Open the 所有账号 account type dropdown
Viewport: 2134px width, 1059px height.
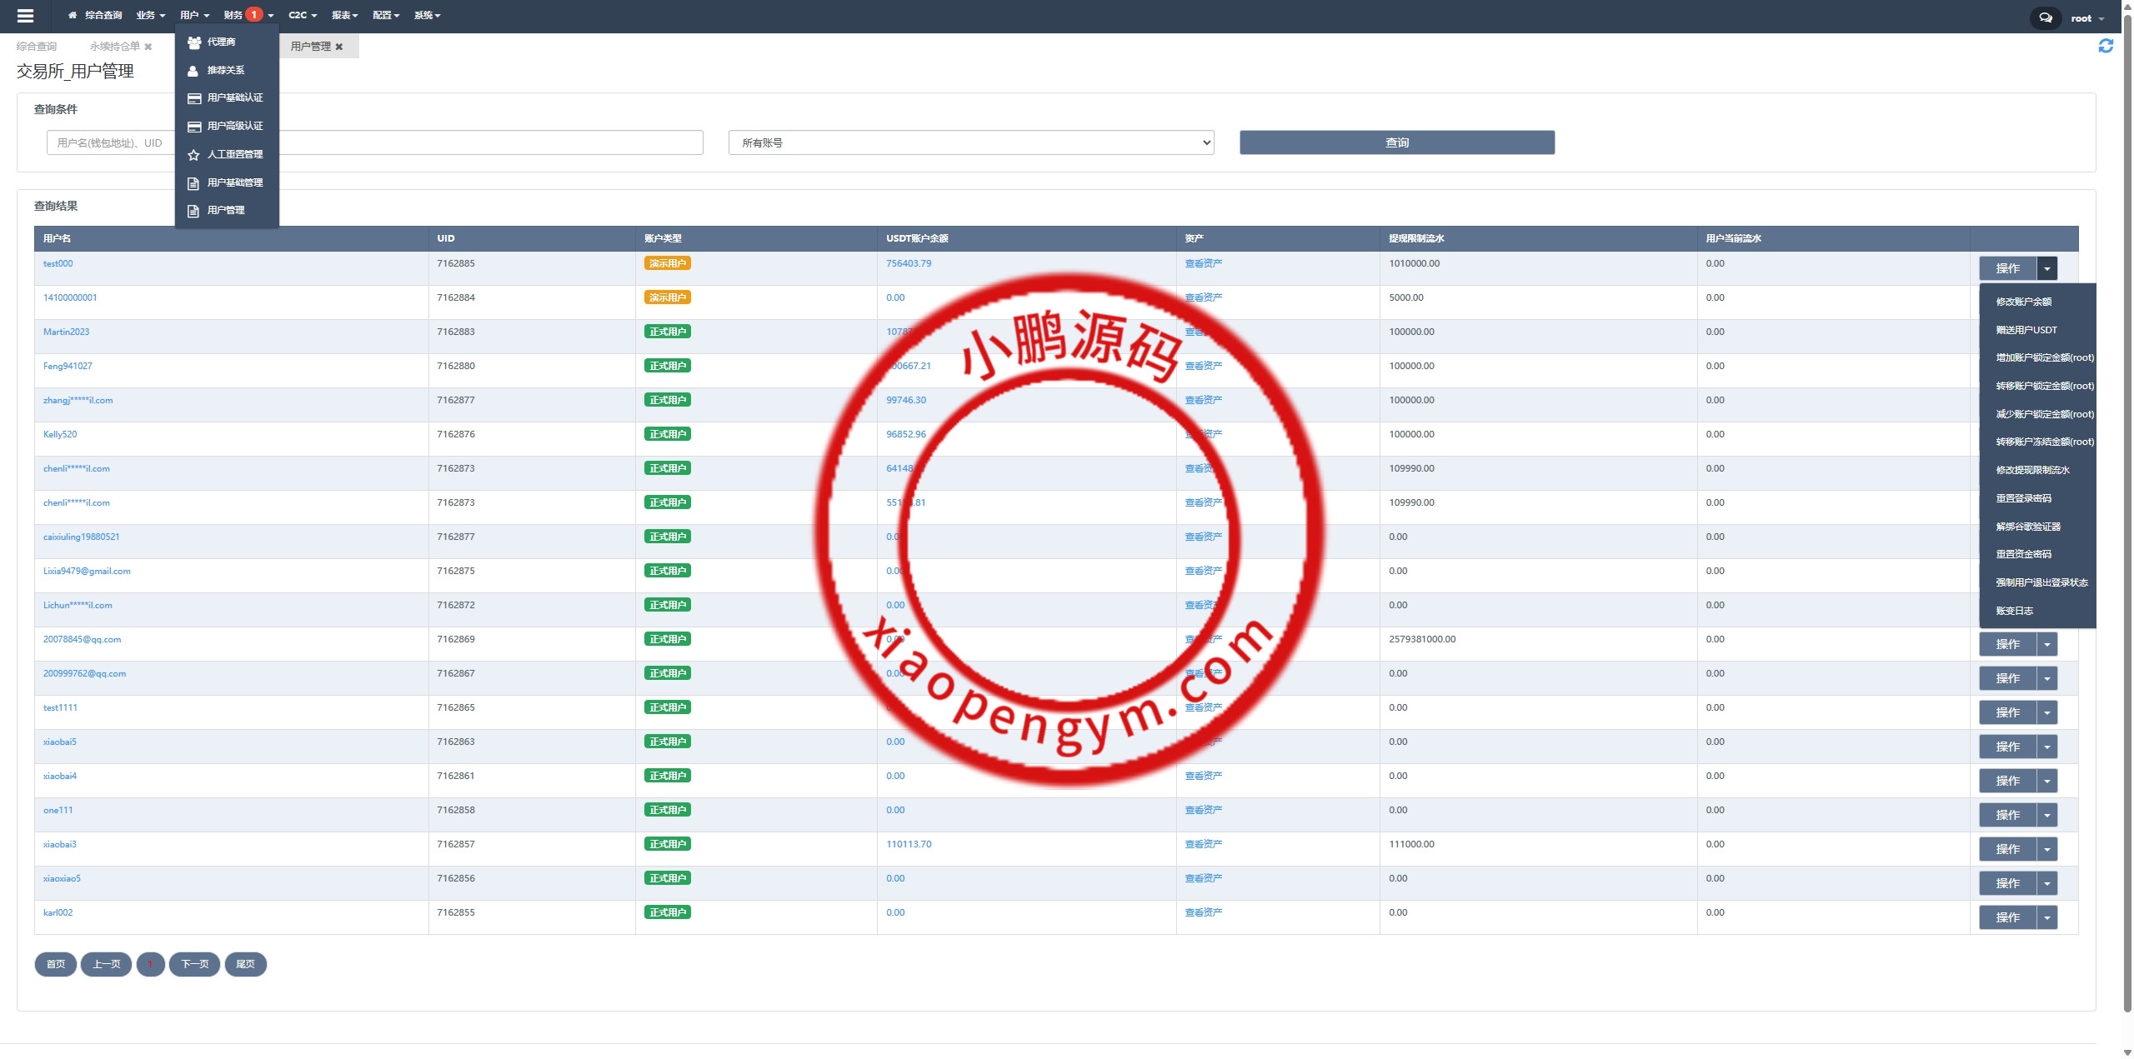(970, 143)
